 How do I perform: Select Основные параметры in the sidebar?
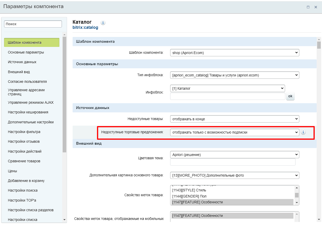[26, 52]
